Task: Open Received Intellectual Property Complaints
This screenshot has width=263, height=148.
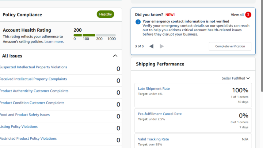Action: 33,79
